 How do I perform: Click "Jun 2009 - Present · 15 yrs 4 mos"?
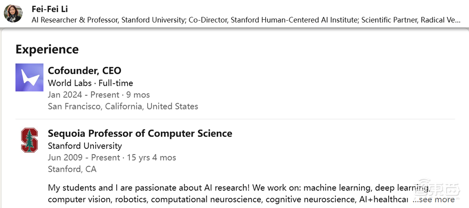[x=112, y=157]
